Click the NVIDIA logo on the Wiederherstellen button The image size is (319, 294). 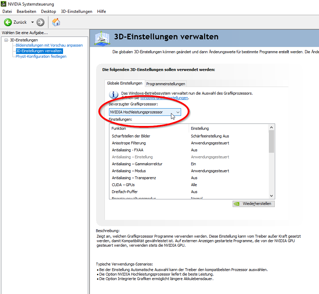point(236,204)
